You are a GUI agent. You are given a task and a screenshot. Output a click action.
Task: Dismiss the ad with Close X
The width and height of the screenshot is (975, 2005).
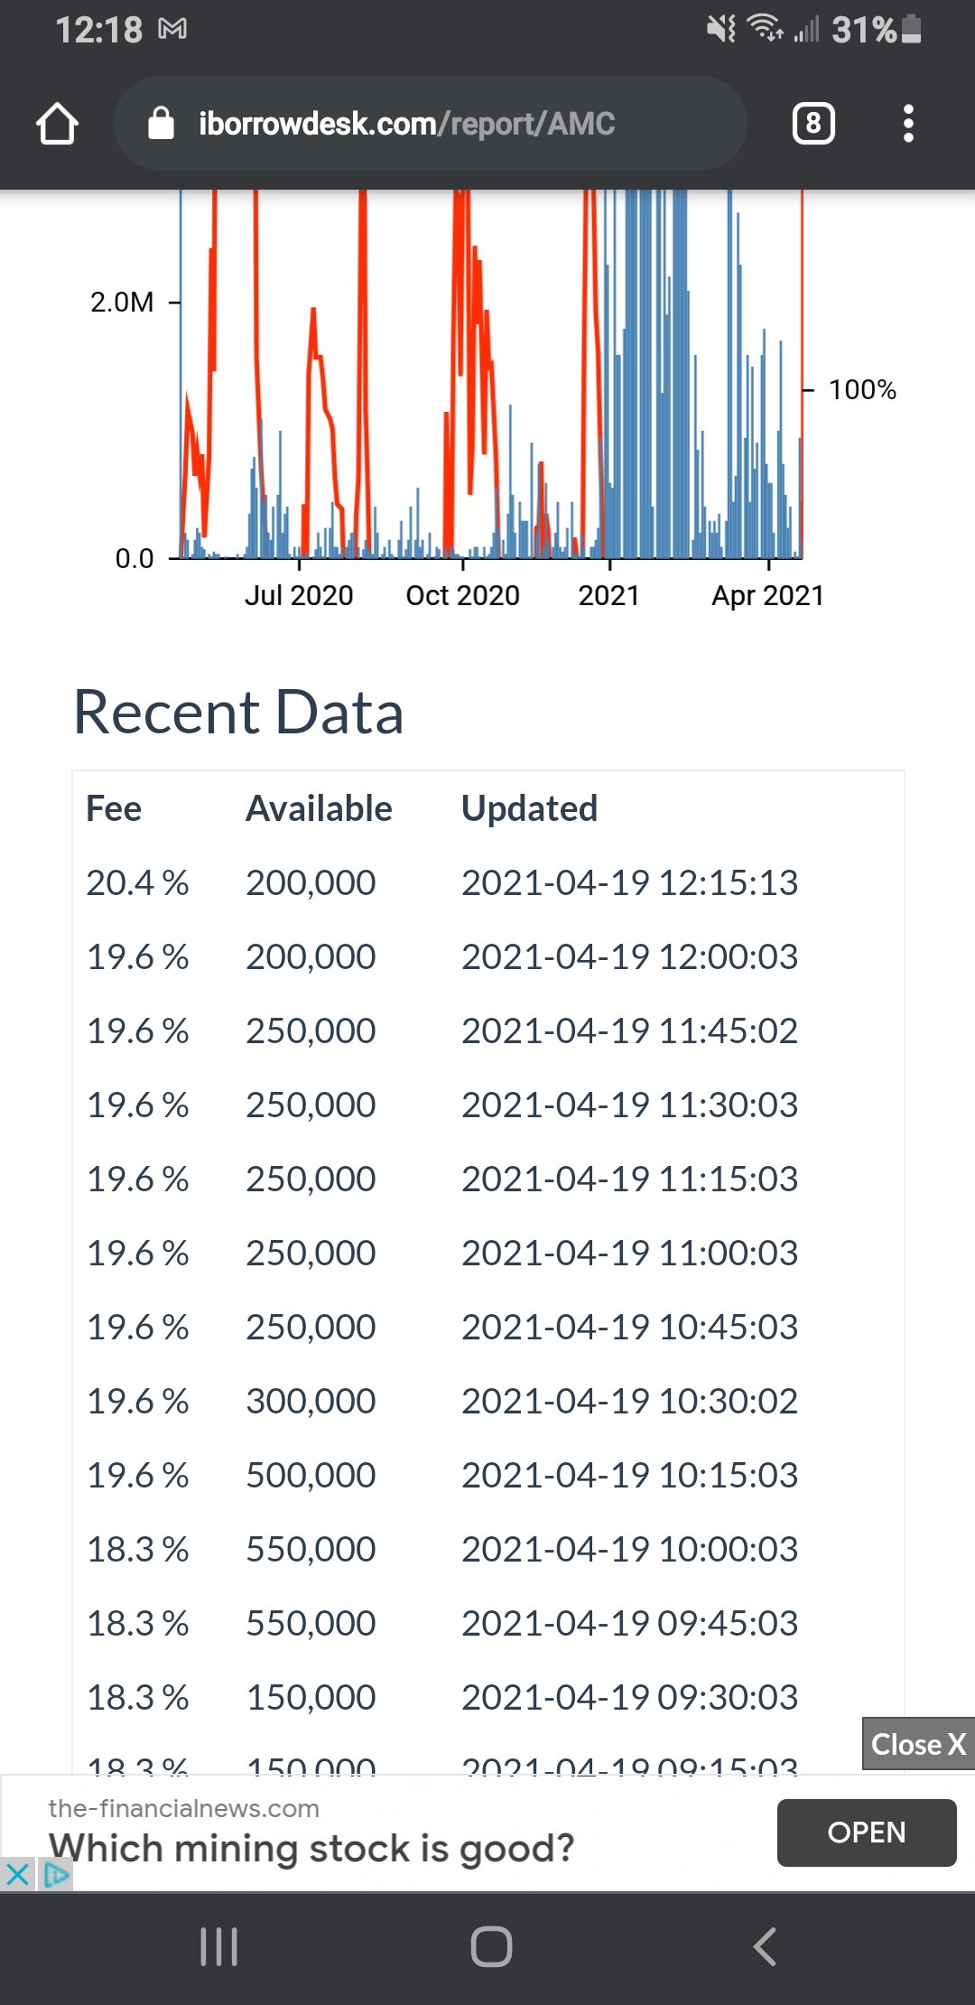pos(917,1744)
